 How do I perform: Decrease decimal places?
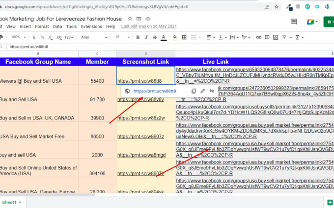[x=50, y=38]
